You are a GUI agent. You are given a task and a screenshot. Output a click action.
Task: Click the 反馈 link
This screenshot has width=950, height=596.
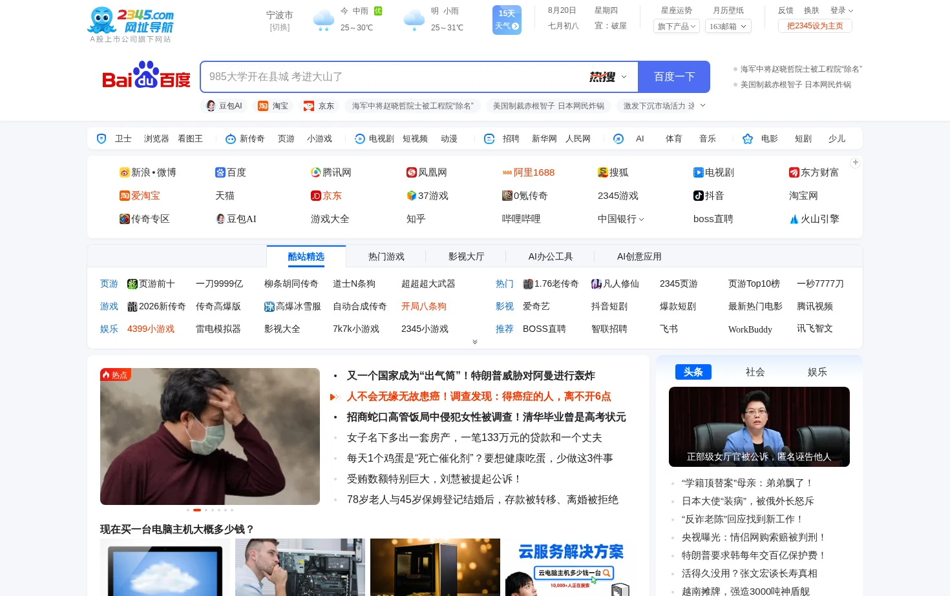786,10
